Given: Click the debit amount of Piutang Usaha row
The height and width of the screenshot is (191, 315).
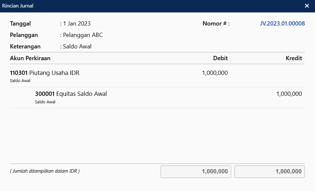Looking at the screenshot, I should [x=215, y=73].
